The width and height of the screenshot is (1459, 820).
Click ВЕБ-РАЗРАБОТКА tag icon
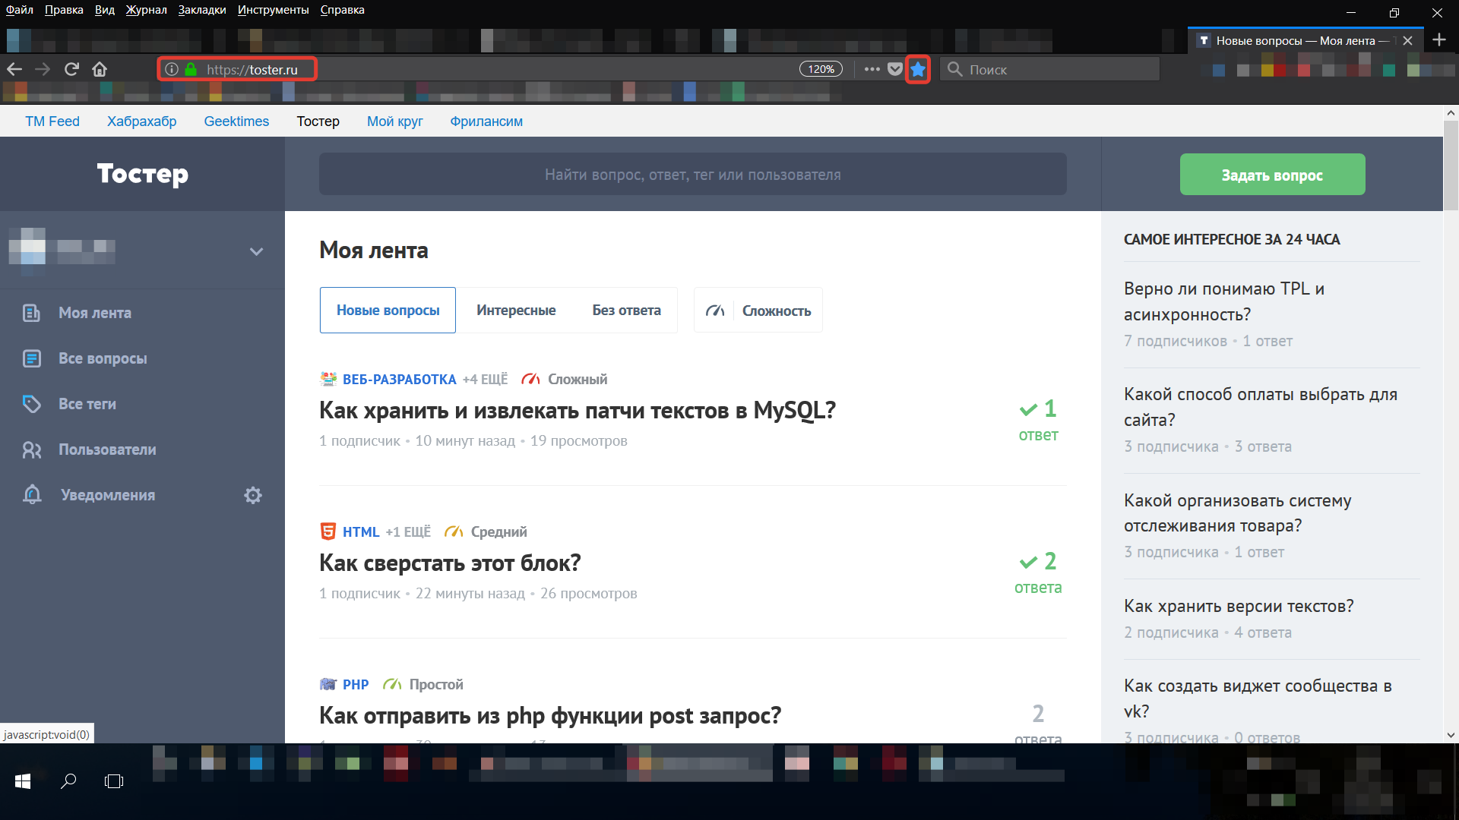click(x=328, y=379)
